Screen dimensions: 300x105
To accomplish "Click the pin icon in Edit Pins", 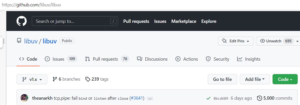I will coord(224,41).
